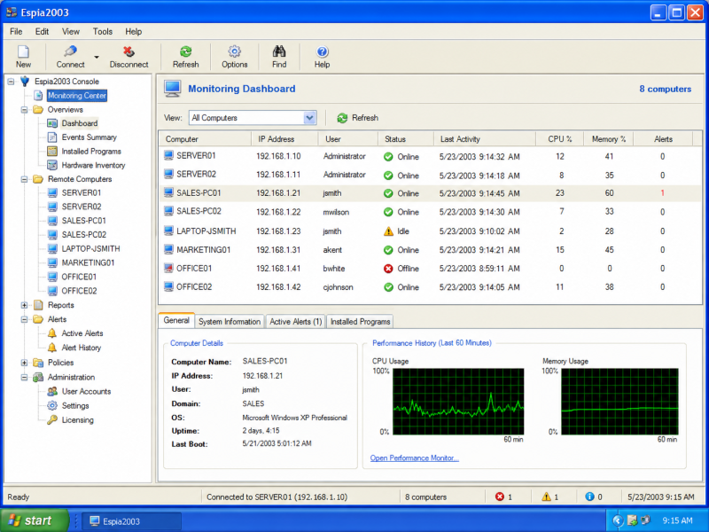Image resolution: width=709 pixels, height=532 pixels.
Task: Switch to the General tab
Action: (x=176, y=320)
